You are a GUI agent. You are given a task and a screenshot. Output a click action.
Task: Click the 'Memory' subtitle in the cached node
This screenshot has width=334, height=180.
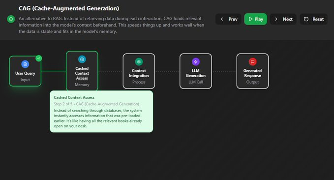pos(82,85)
